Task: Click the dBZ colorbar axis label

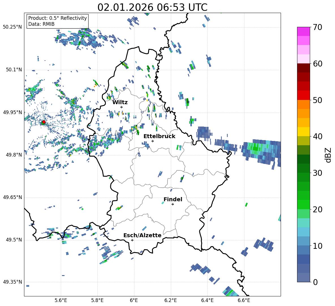Action: (328, 155)
